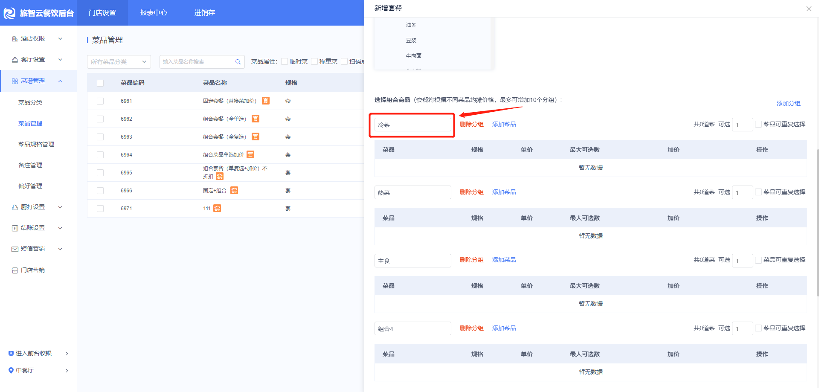Open the 备注管理 submenu item

pos(30,165)
